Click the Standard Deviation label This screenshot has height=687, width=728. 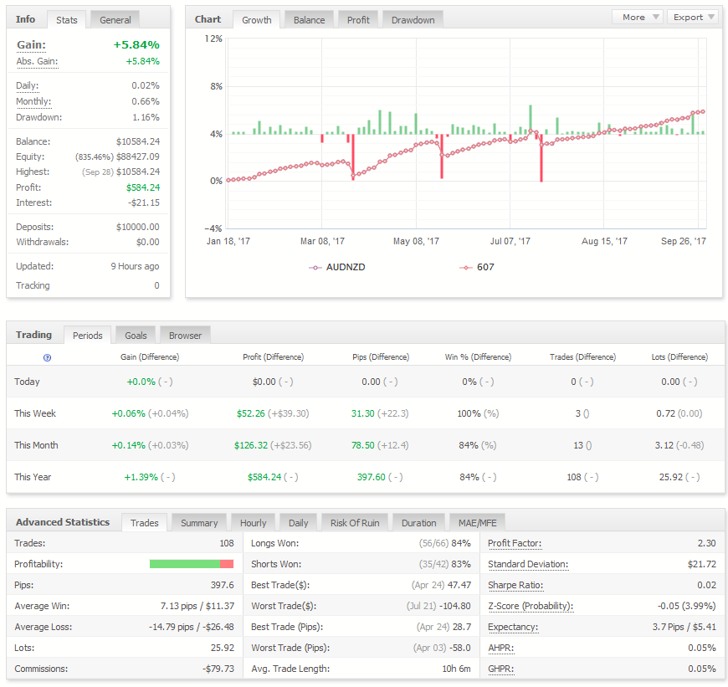tap(528, 564)
